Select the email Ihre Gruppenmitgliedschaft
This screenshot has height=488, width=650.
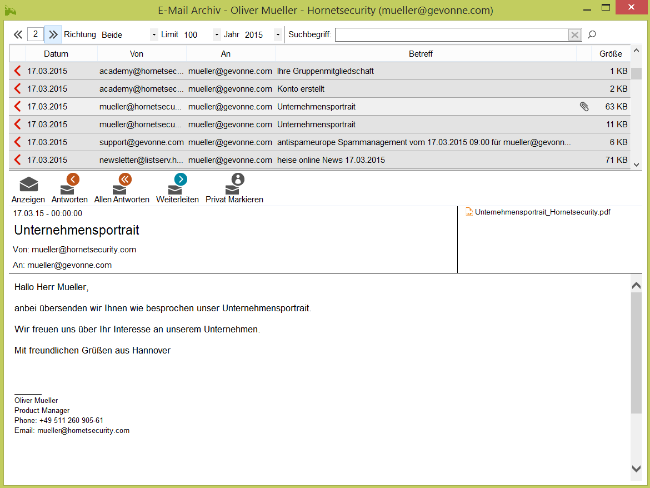(319, 71)
